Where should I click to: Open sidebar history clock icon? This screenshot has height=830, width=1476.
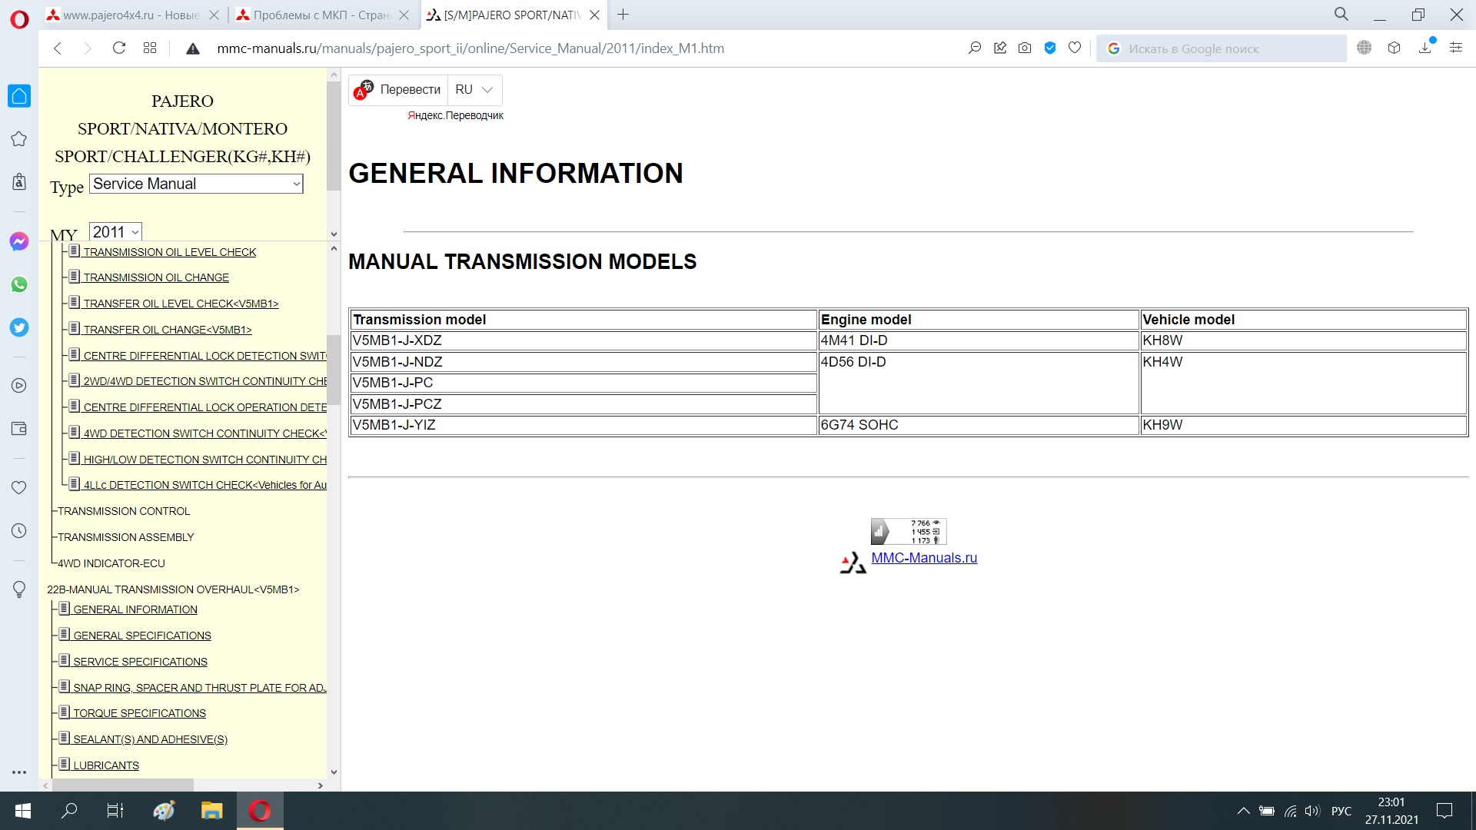(19, 531)
